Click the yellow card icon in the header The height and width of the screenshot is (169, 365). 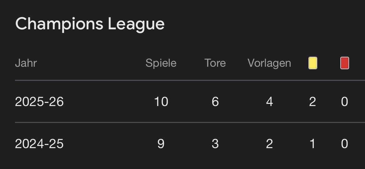coord(313,63)
